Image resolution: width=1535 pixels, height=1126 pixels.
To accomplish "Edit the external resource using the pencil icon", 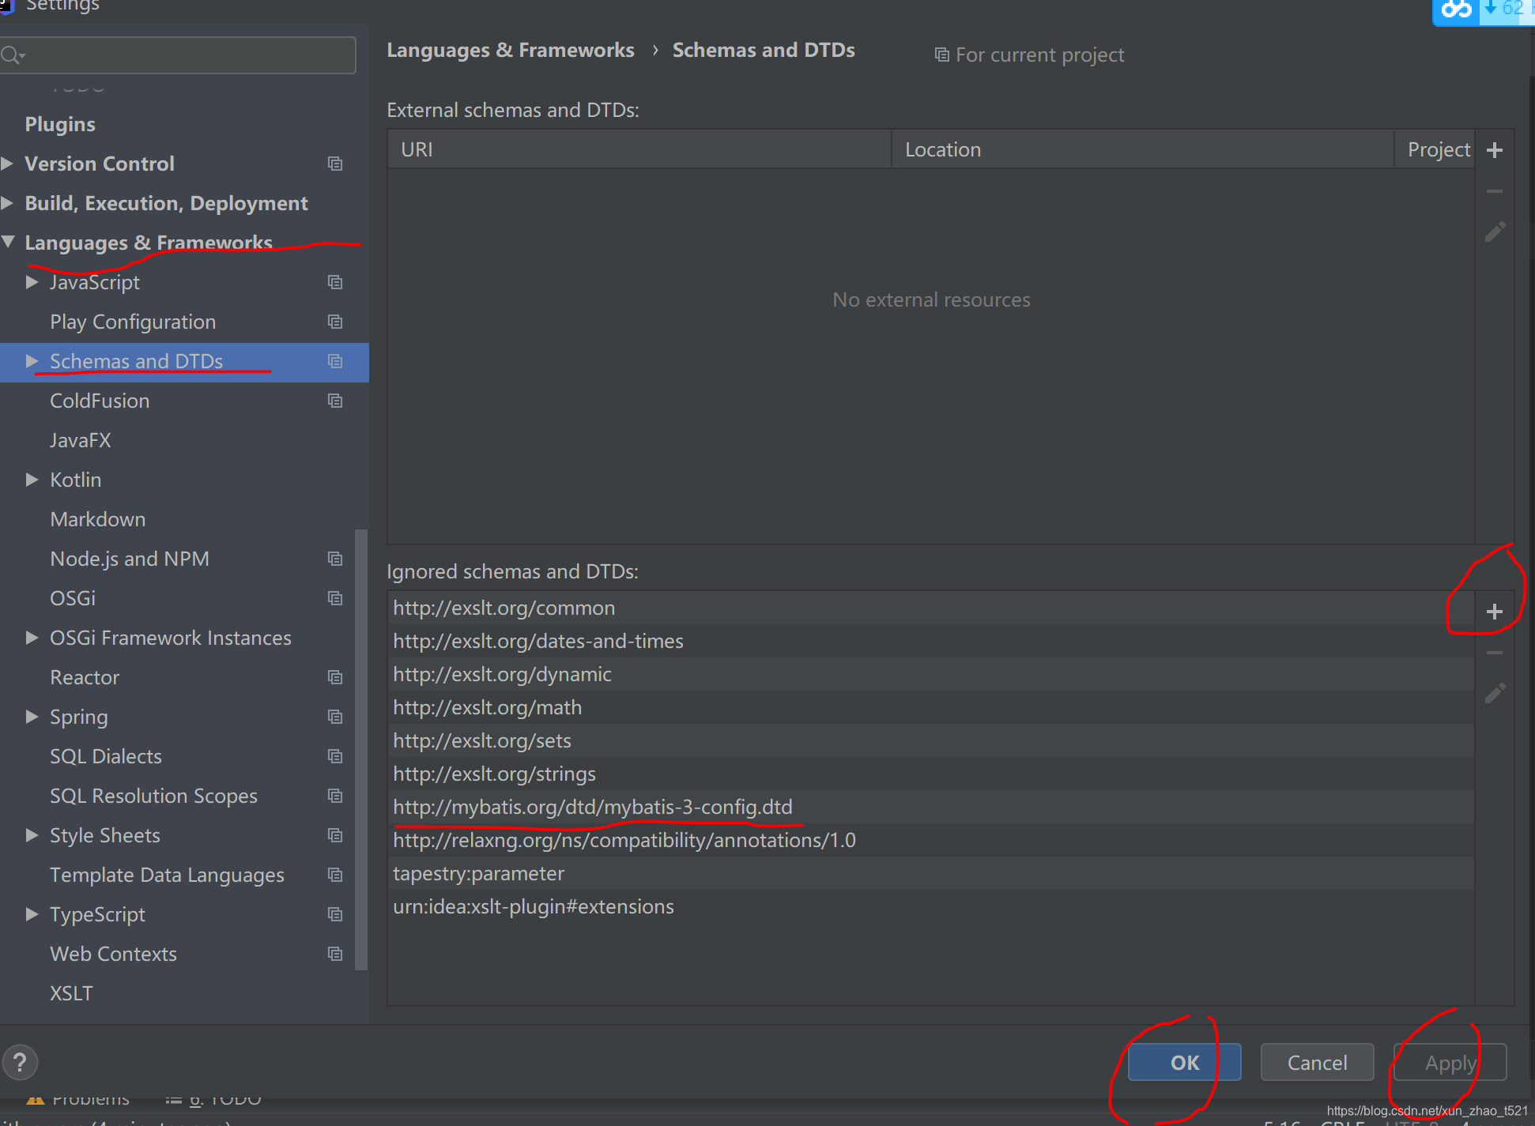I will [x=1495, y=232].
